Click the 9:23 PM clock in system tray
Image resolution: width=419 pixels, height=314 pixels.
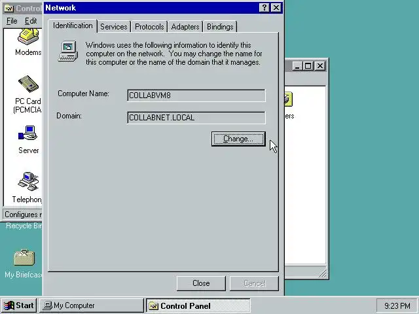tap(397, 305)
